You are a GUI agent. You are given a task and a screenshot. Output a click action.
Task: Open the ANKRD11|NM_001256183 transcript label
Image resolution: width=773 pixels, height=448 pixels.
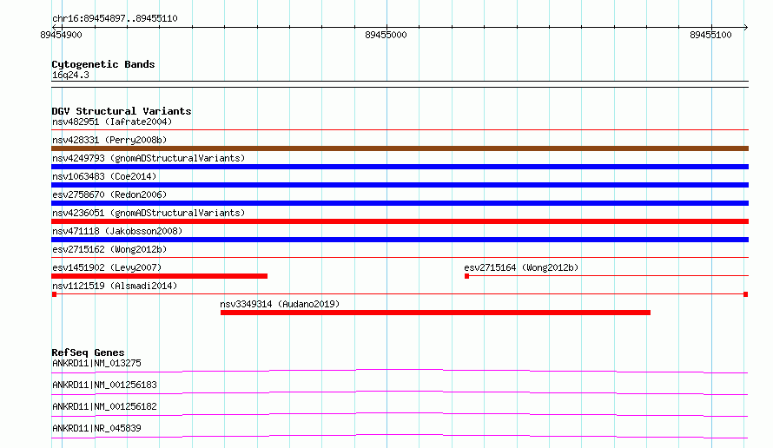(x=104, y=385)
